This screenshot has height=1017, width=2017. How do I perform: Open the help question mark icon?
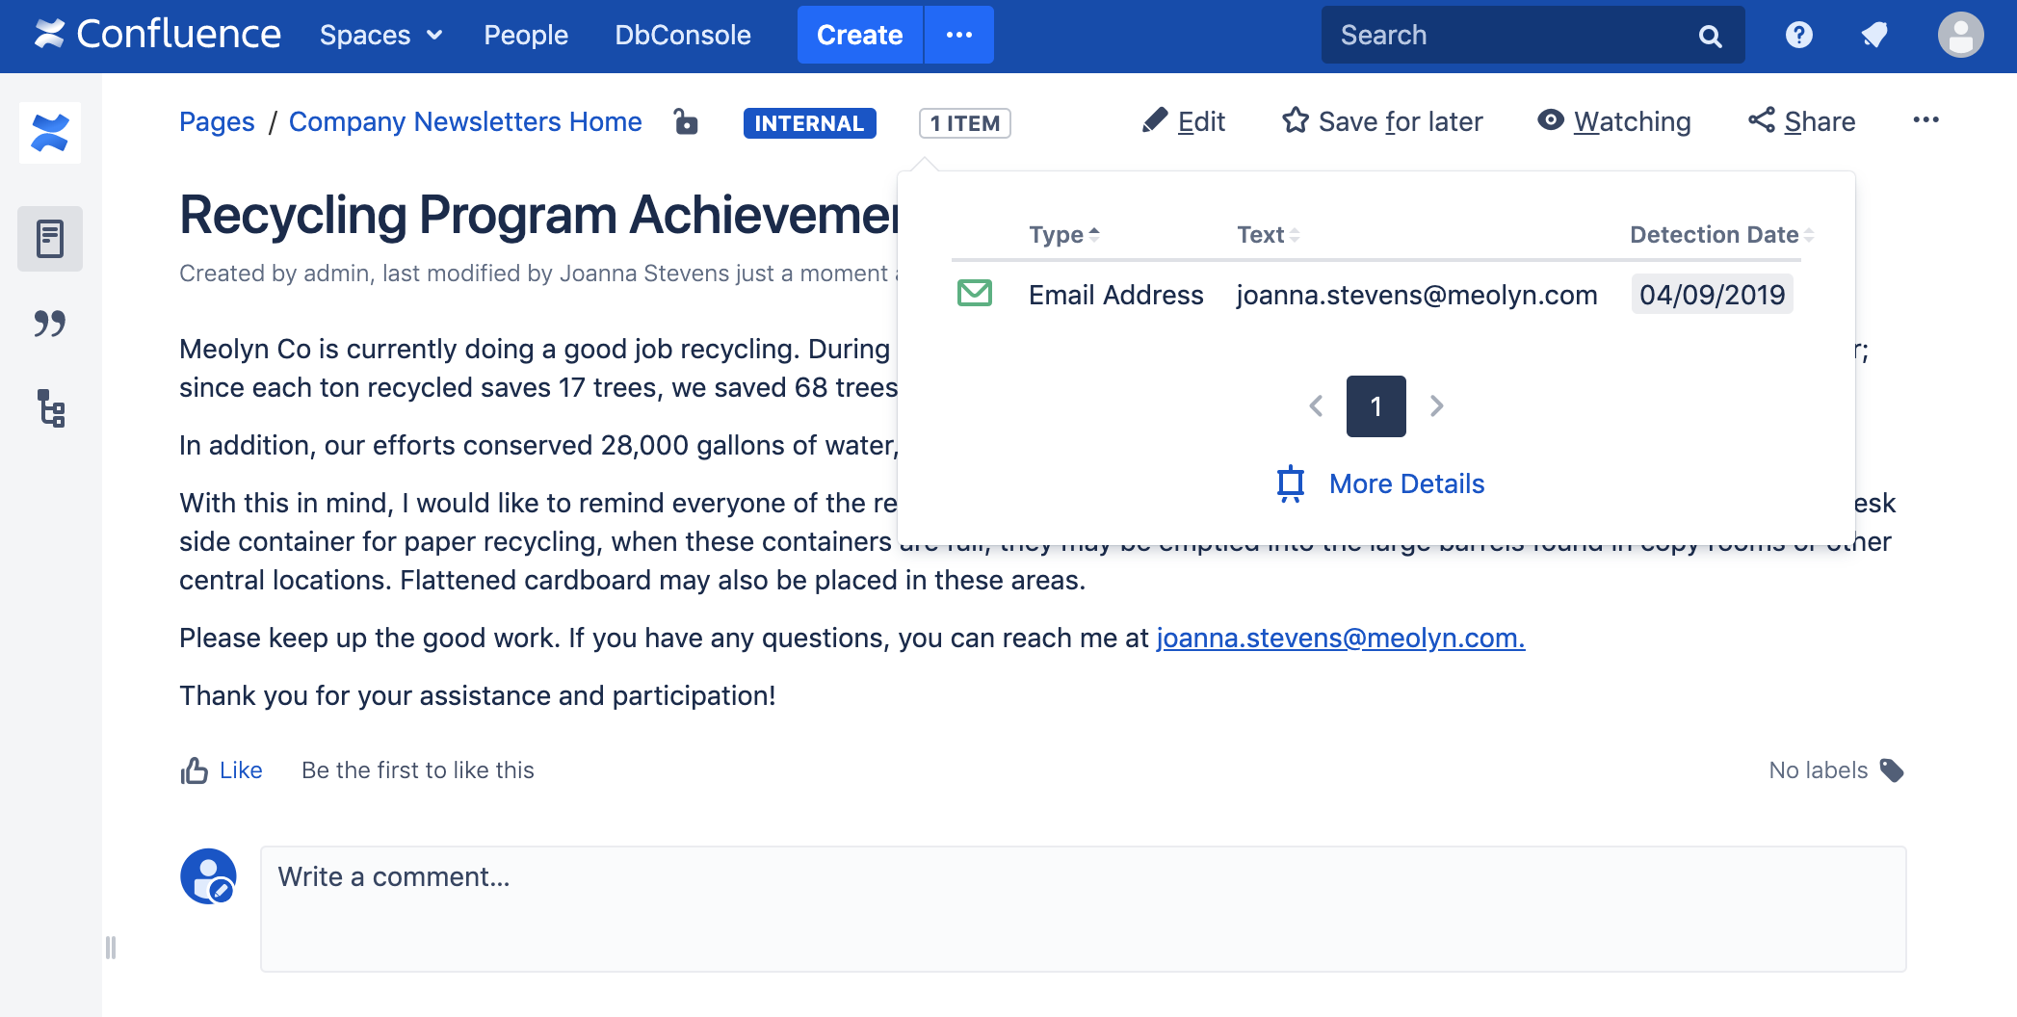tap(1798, 36)
